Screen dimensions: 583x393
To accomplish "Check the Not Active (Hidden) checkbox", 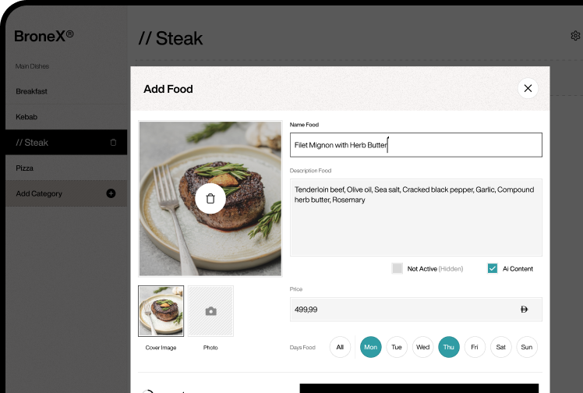I will [x=397, y=268].
